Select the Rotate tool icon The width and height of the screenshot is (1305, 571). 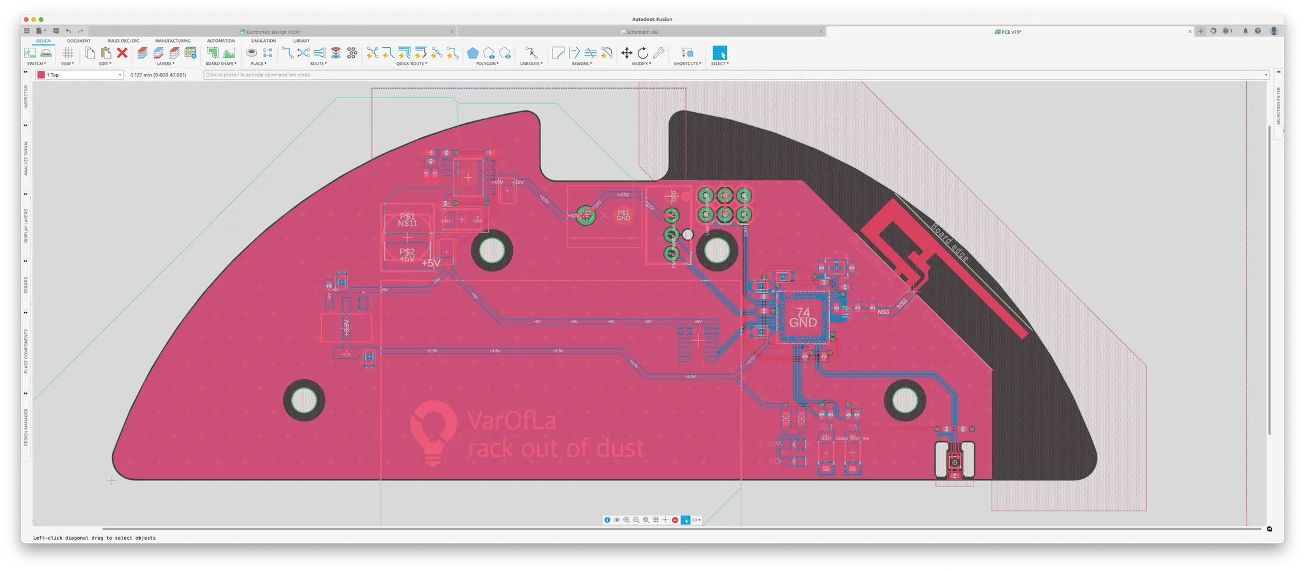[642, 53]
